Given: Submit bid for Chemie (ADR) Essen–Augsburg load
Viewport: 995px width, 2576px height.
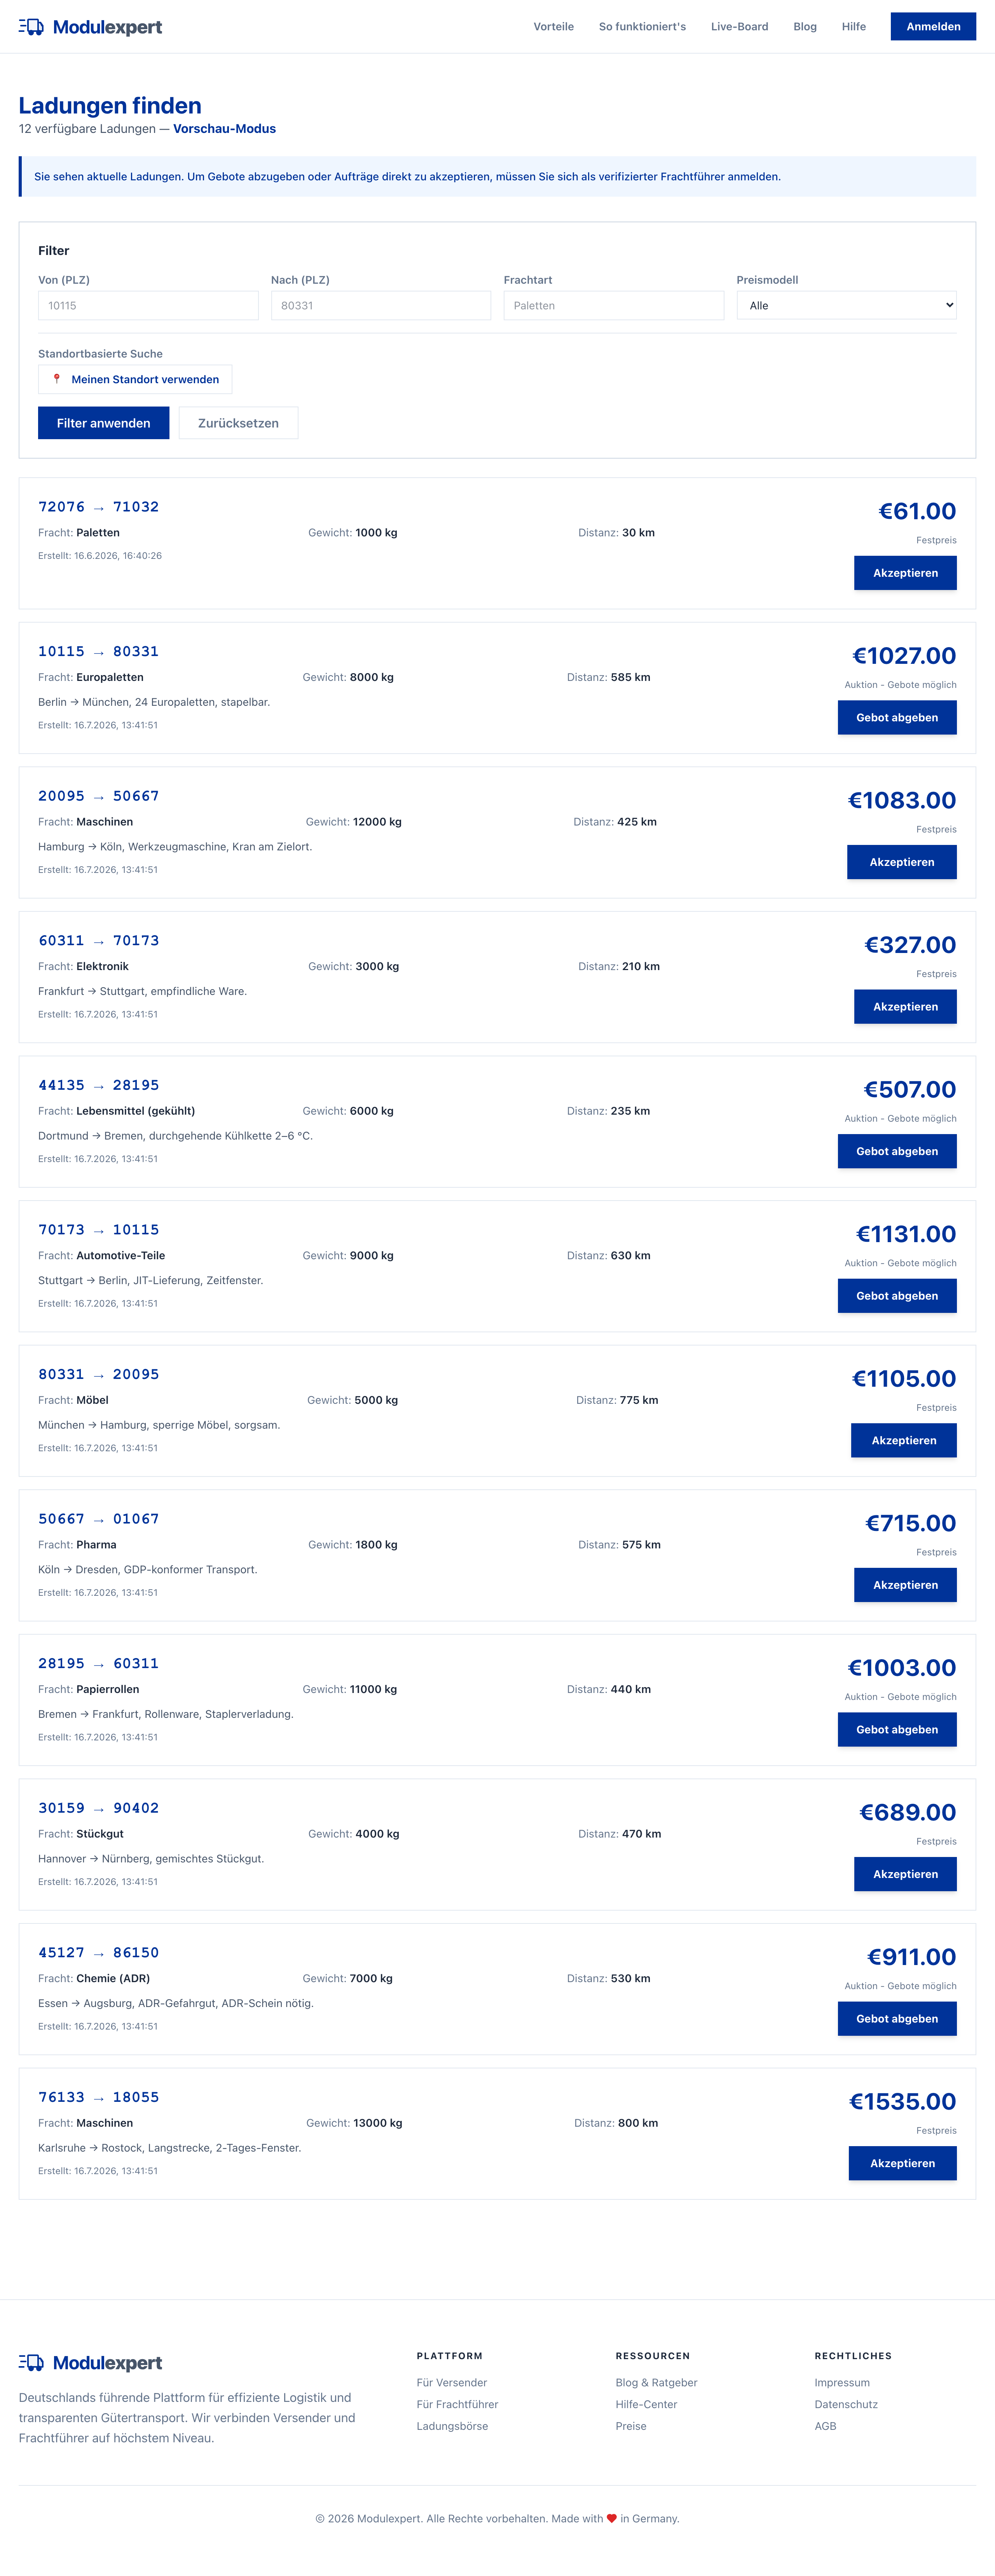Looking at the screenshot, I should coord(897,2018).
